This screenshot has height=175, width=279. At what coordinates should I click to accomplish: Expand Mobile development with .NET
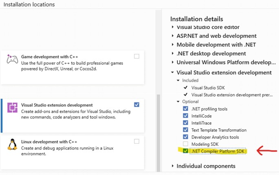coord(172,45)
